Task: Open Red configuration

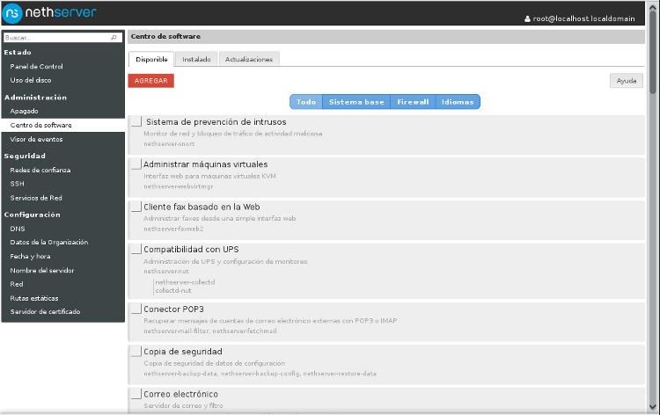Action: click(17, 284)
